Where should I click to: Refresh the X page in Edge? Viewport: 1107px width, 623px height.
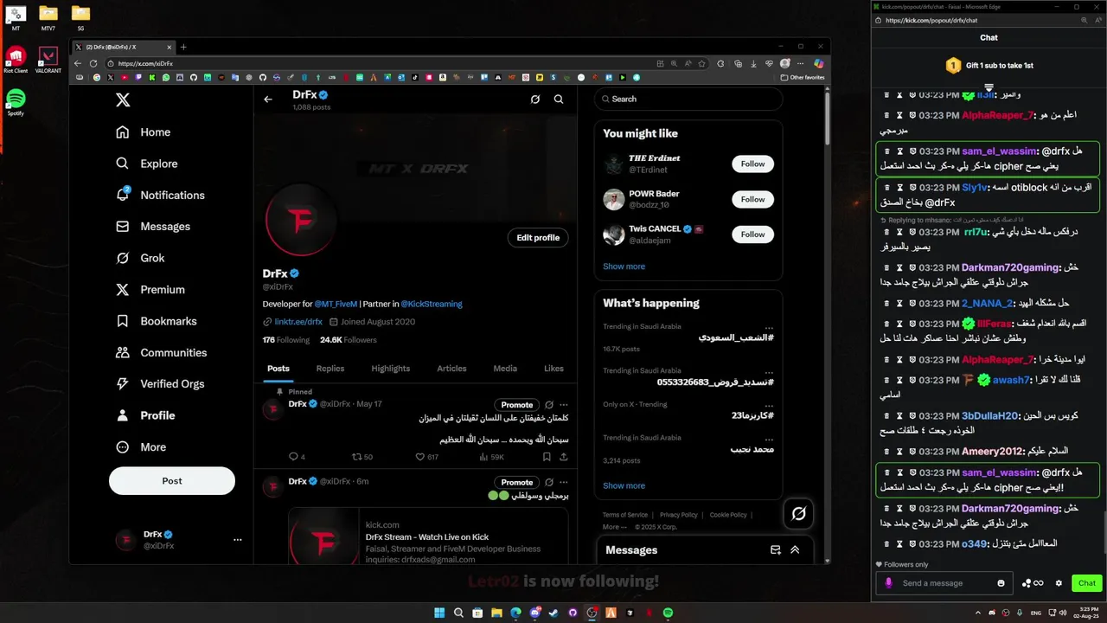(x=95, y=63)
